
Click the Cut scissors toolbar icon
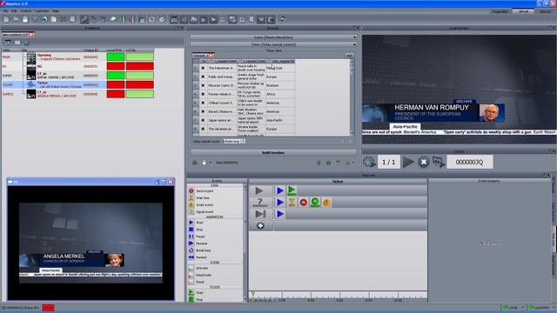click(35, 19)
